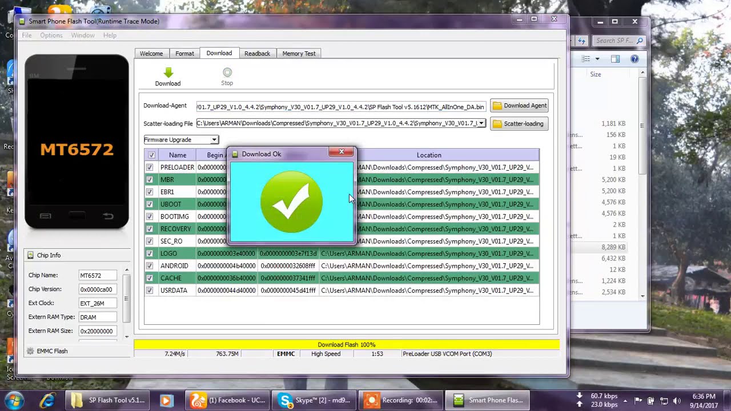Click the Size column header in Explorer

596,74
